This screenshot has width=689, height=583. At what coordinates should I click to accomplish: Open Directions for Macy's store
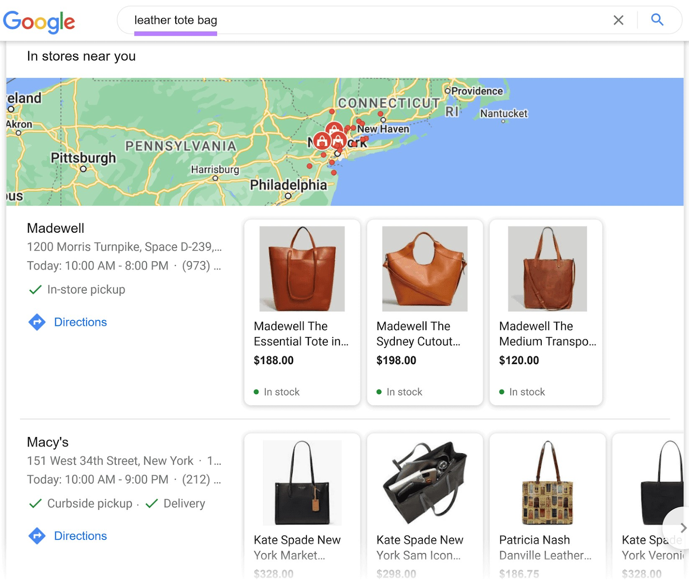tap(81, 536)
